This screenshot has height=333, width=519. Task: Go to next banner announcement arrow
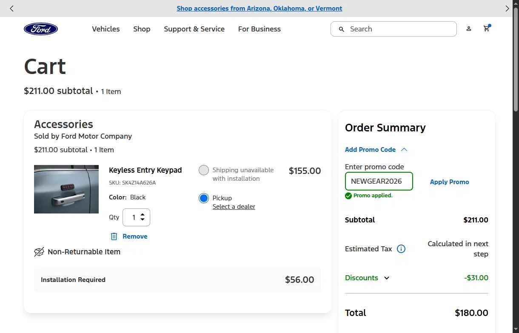pyautogui.click(x=507, y=9)
